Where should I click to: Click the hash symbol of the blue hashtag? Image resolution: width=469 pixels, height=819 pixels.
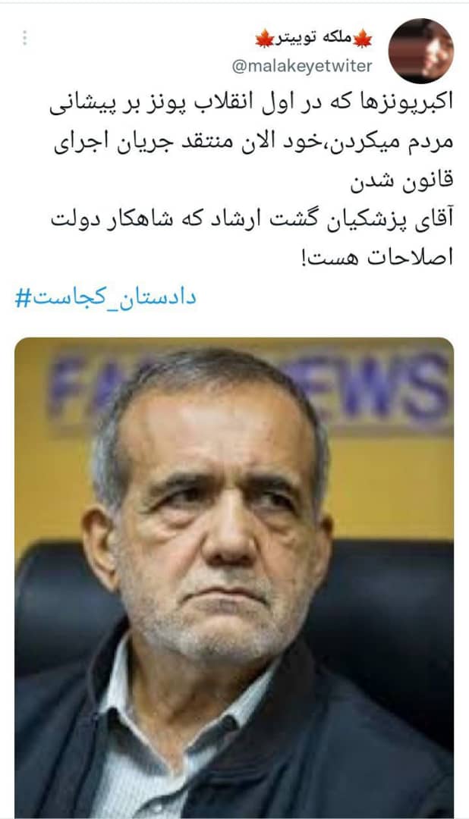(22, 298)
